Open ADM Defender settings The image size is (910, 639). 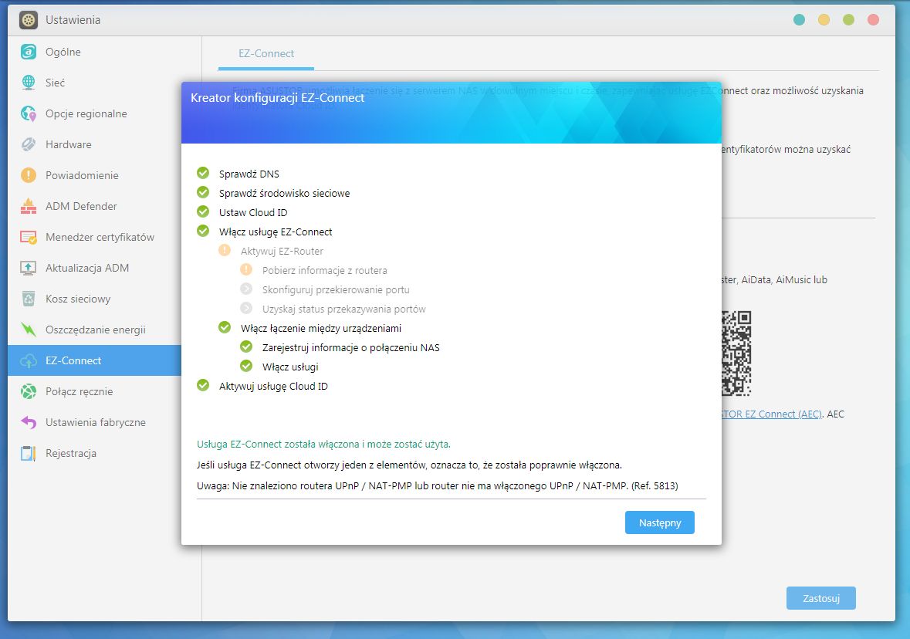click(x=94, y=206)
